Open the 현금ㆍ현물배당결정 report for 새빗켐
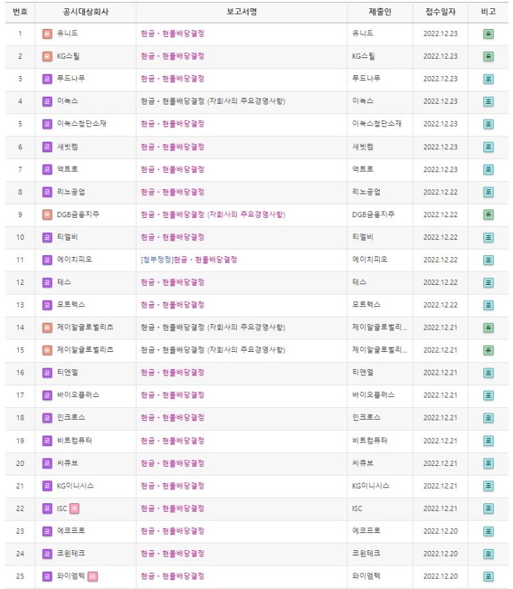This screenshot has height=589, width=513. pyautogui.click(x=173, y=147)
